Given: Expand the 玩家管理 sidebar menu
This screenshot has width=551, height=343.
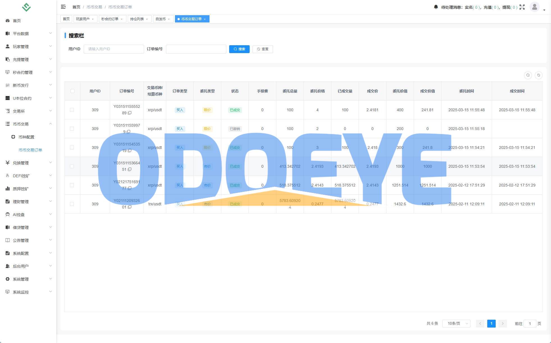Looking at the screenshot, I should coord(28,47).
